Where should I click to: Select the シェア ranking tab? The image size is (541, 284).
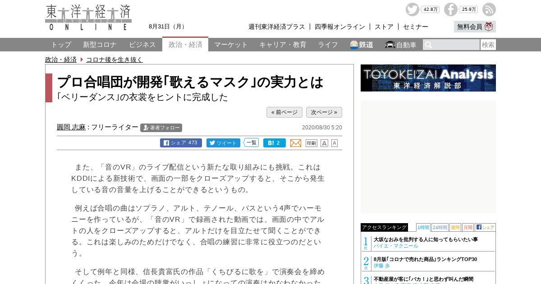485,227
